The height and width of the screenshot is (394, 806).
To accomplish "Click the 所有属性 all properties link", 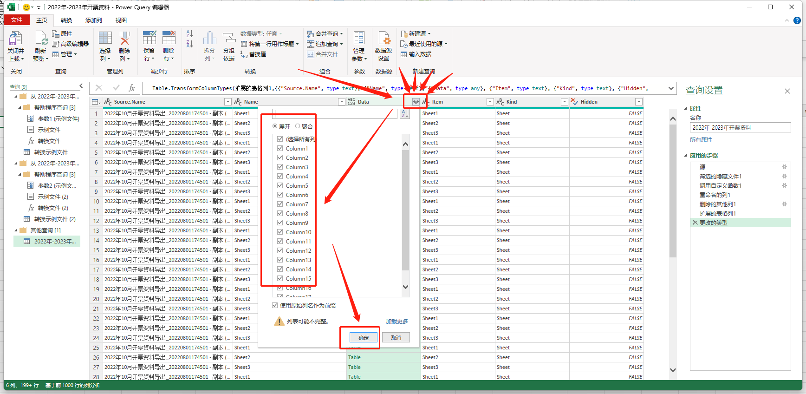I will [701, 140].
